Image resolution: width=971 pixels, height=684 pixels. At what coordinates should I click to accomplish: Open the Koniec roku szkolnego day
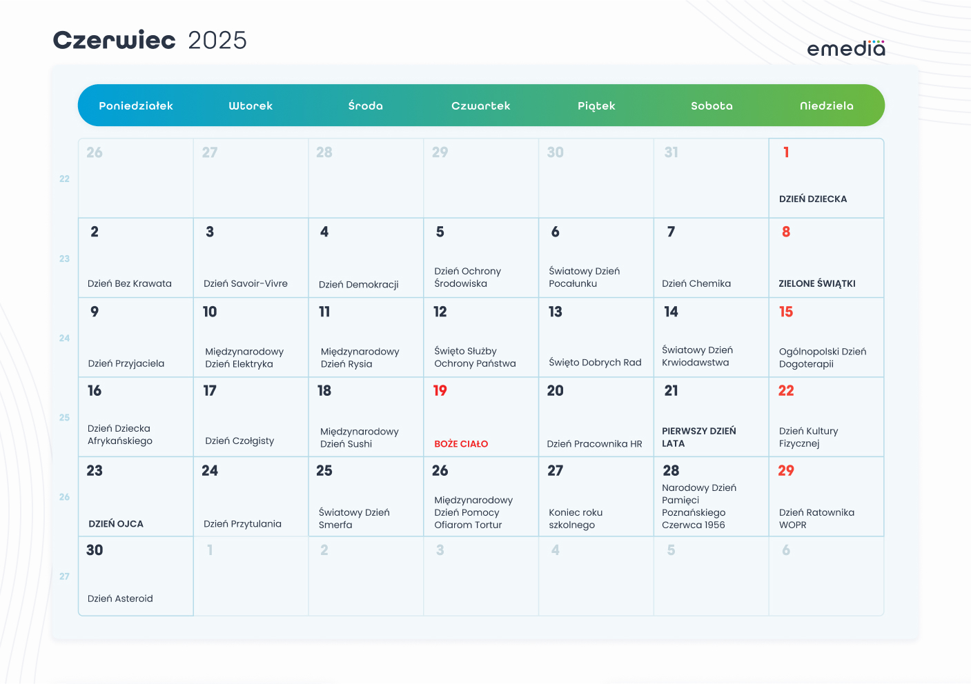coord(596,496)
